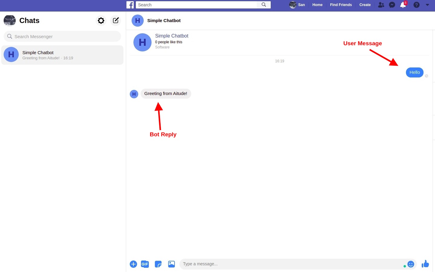Open the friend requests icon
Viewport: 435px width, 272px height.
(x=381, y=5)
